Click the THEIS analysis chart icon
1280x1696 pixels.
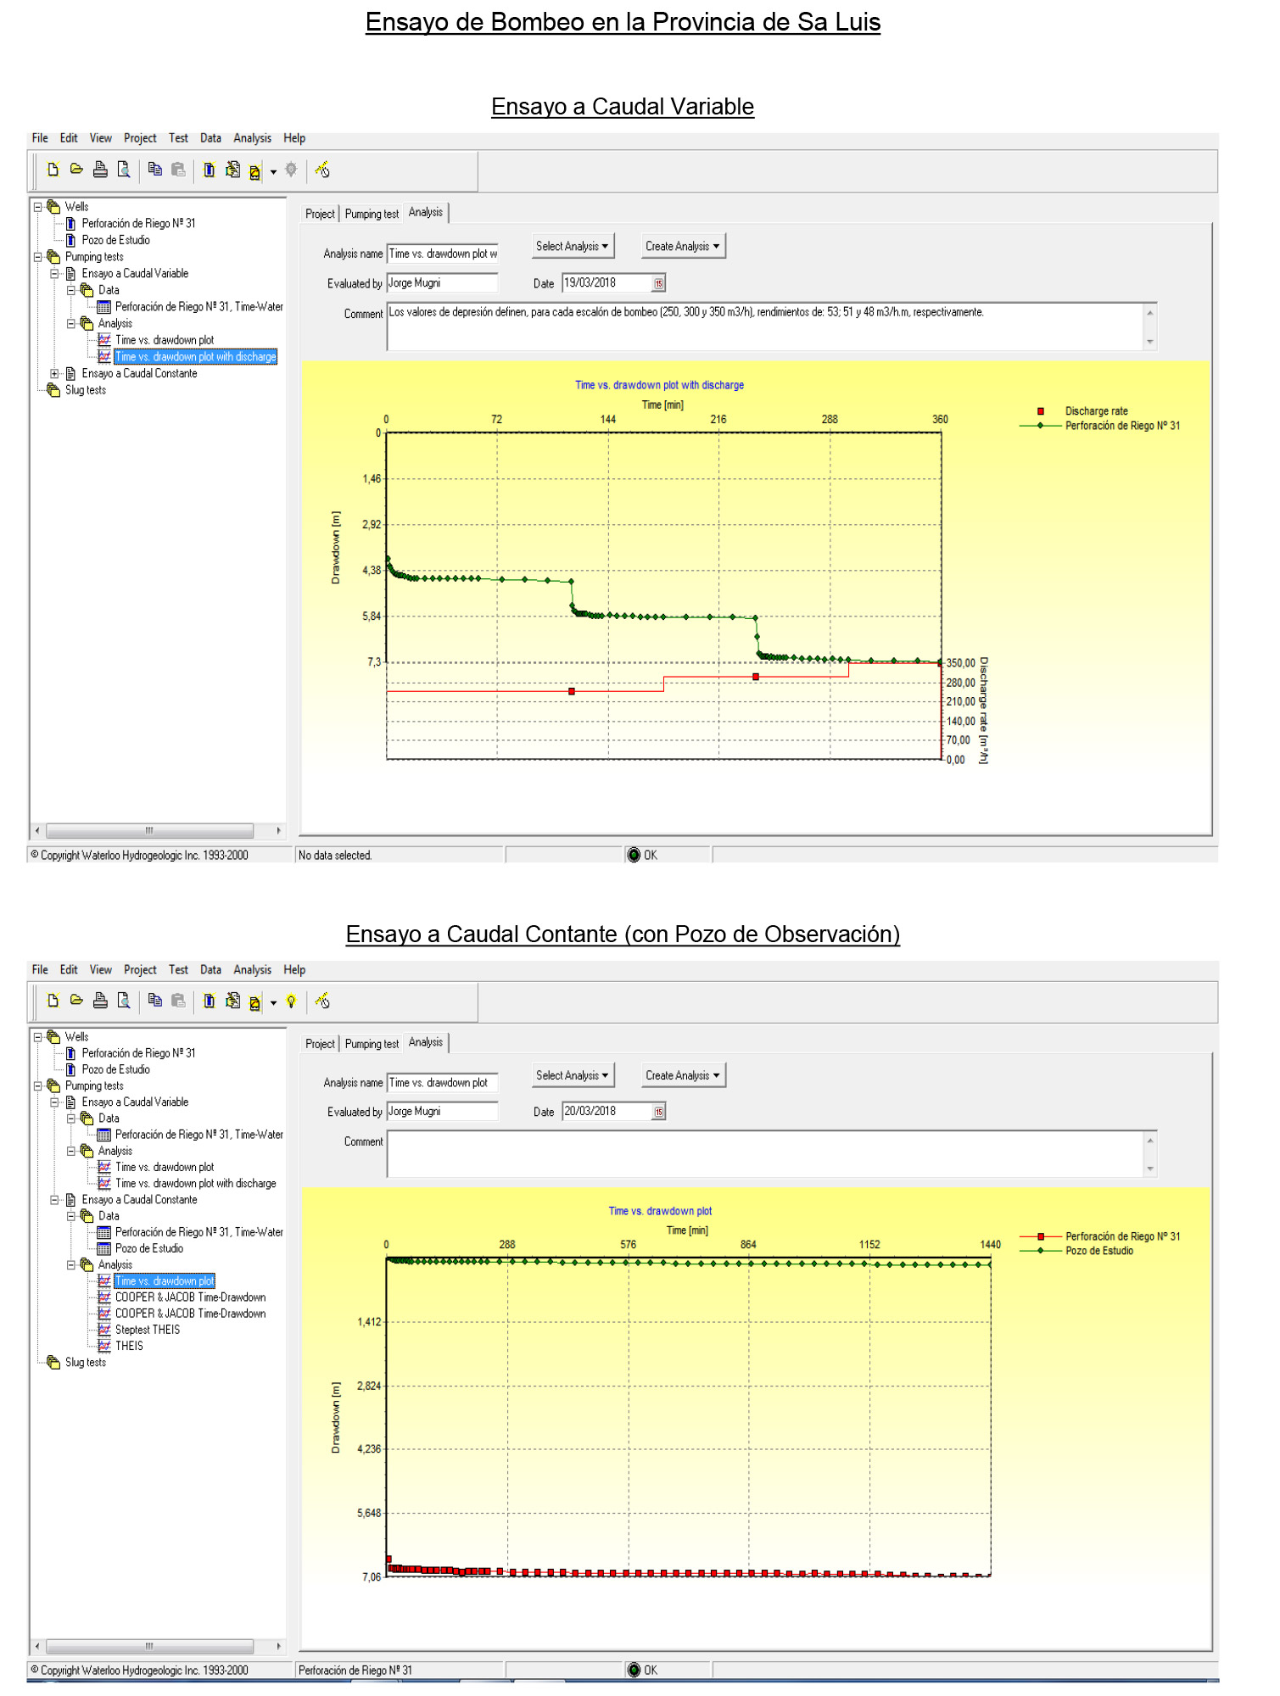click(104, 1346)
